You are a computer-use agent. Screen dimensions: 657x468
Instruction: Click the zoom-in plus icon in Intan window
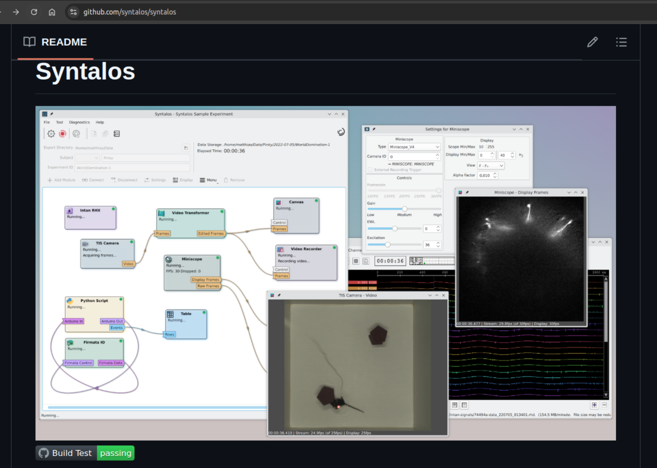pyautogui.click(x=594, y=405)
